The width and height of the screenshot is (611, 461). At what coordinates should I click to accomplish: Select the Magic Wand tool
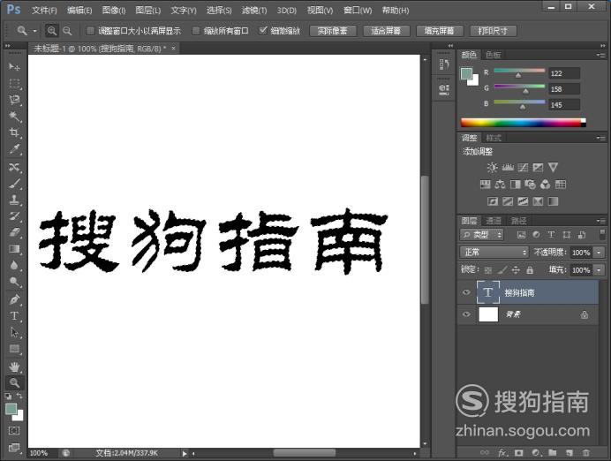14,116
